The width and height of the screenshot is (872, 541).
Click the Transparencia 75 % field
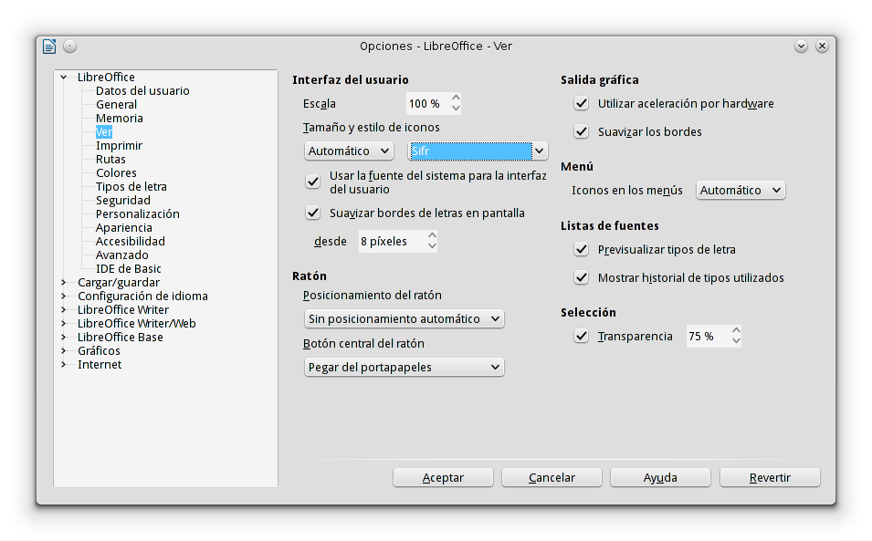coord(708,337)
